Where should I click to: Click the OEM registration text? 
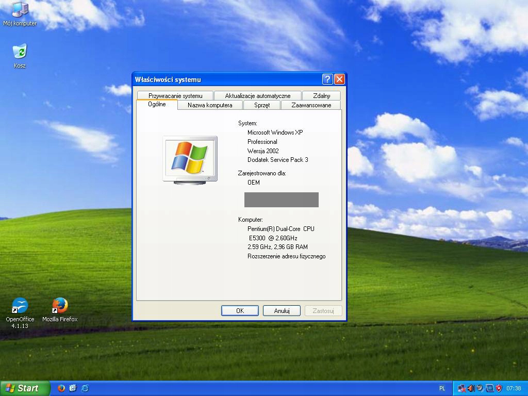tap(254, 182)
